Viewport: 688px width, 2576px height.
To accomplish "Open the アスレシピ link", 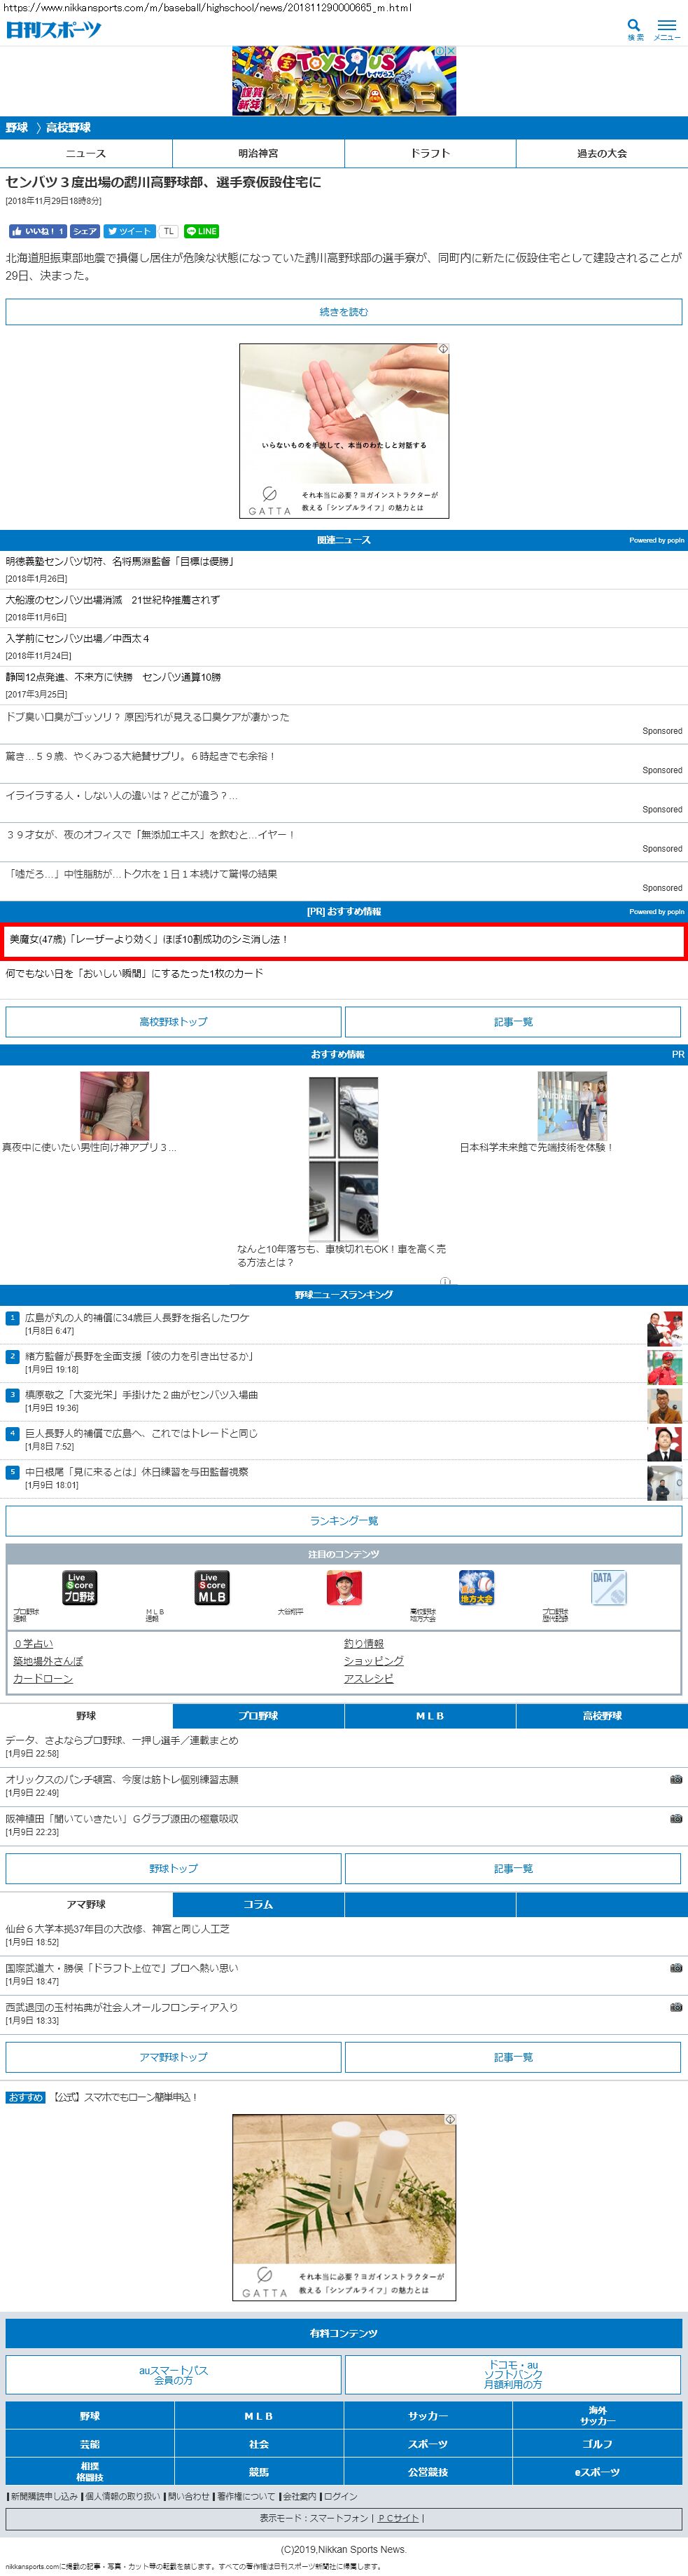I will click(x=368, y=1678).
